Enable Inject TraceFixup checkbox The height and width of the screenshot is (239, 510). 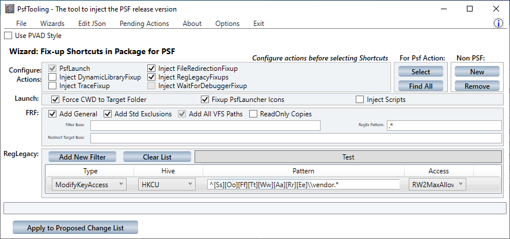pyautogui.click(x=52, y=86)
